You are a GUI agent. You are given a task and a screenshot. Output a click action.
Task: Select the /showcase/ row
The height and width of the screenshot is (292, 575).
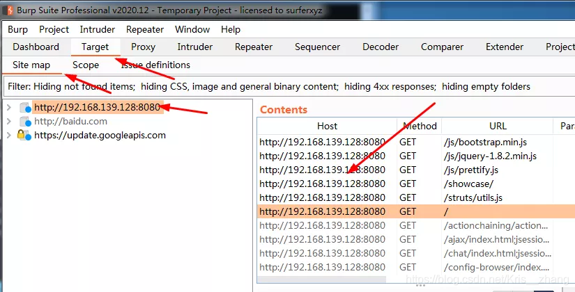point(416,184)
